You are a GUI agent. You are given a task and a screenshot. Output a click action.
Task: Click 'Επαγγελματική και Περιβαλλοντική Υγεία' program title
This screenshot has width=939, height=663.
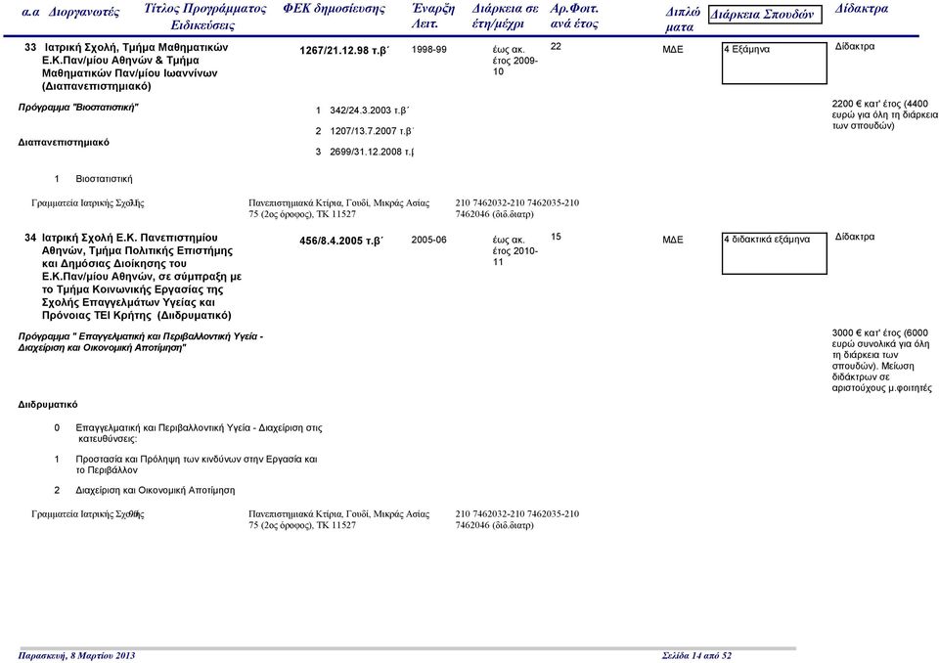[141, 342]
